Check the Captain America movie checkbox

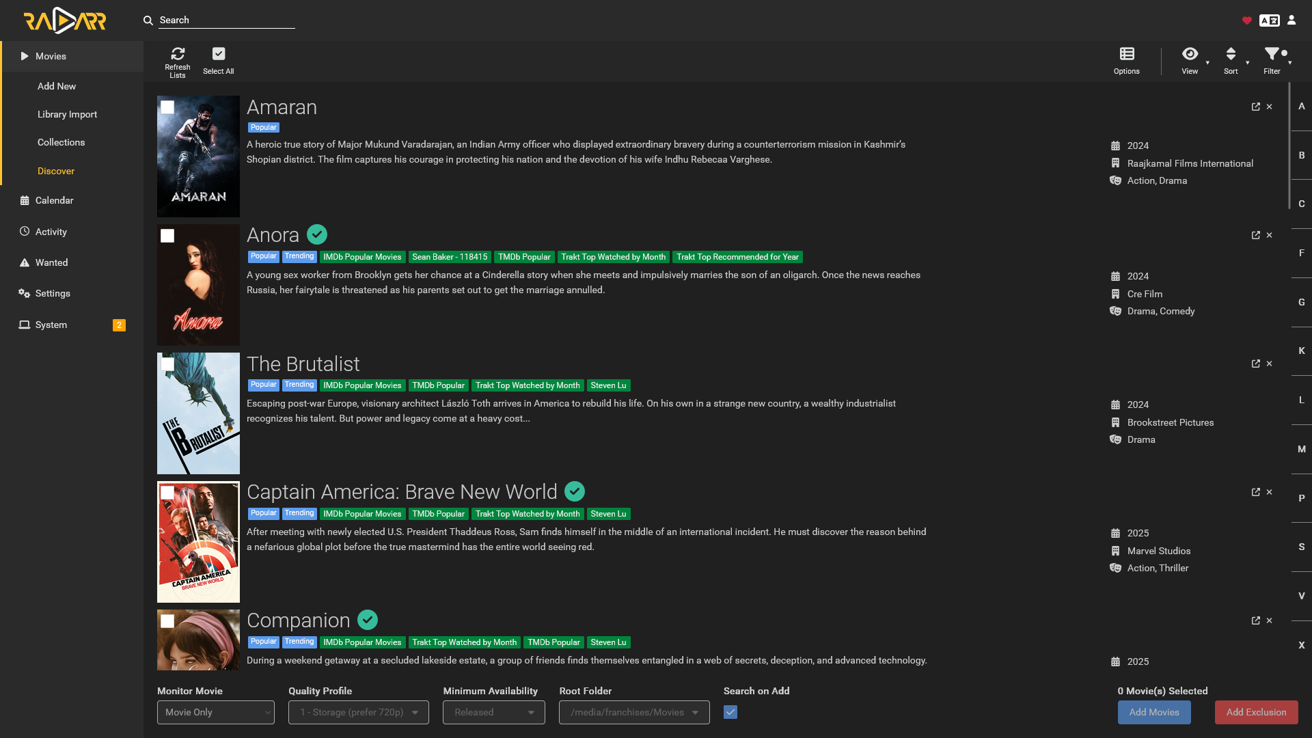[x=167, y=493]
